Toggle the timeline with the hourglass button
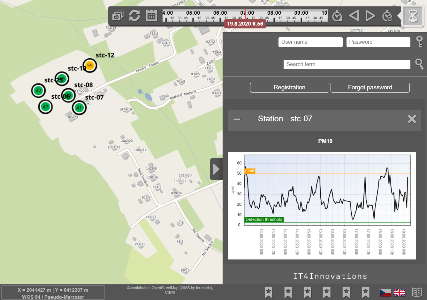 [413, 16]
